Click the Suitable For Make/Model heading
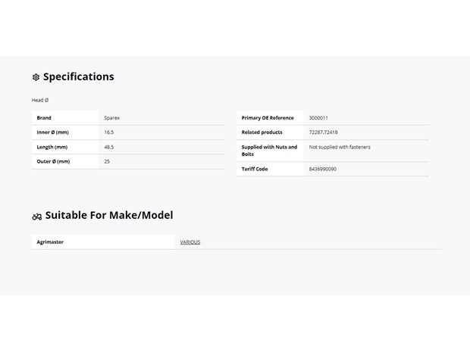 [x=109, y=215]
